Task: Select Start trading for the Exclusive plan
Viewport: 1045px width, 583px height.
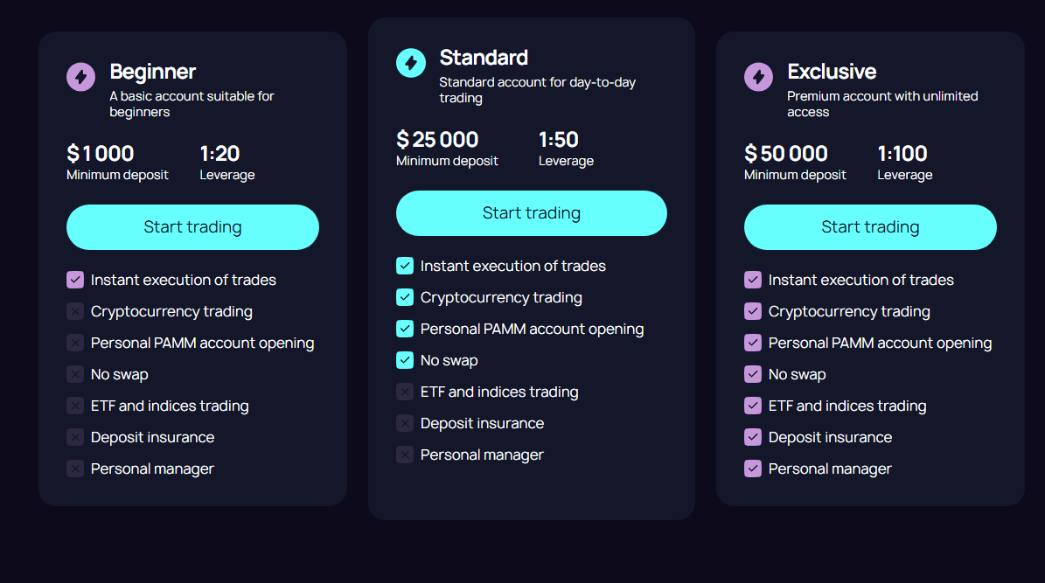Action: [x=870, y=227]
